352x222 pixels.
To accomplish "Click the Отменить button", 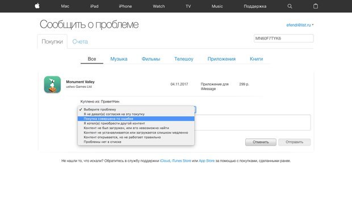I will 261,142.
